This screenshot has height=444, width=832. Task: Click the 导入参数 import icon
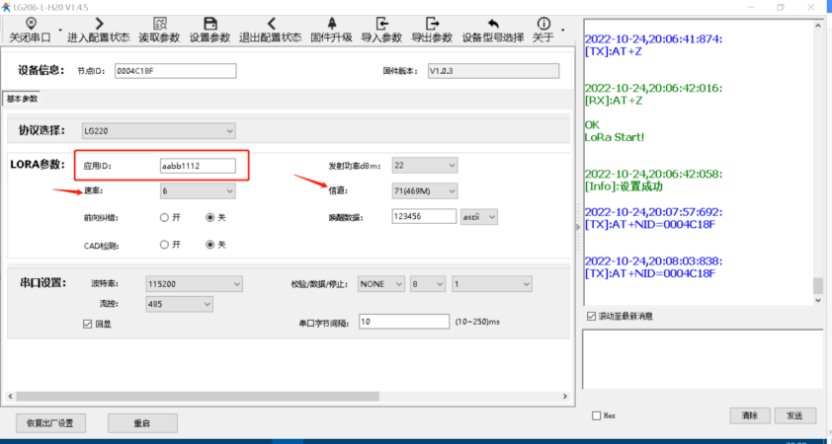point(381,30)
